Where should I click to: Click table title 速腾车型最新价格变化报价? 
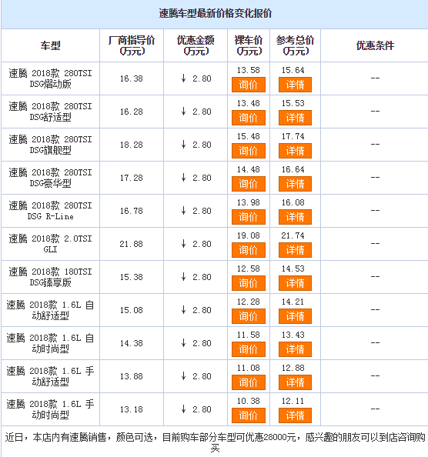point(216,13)
